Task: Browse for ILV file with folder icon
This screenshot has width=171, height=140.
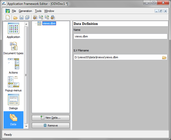Action: click(x=164, y=58)
